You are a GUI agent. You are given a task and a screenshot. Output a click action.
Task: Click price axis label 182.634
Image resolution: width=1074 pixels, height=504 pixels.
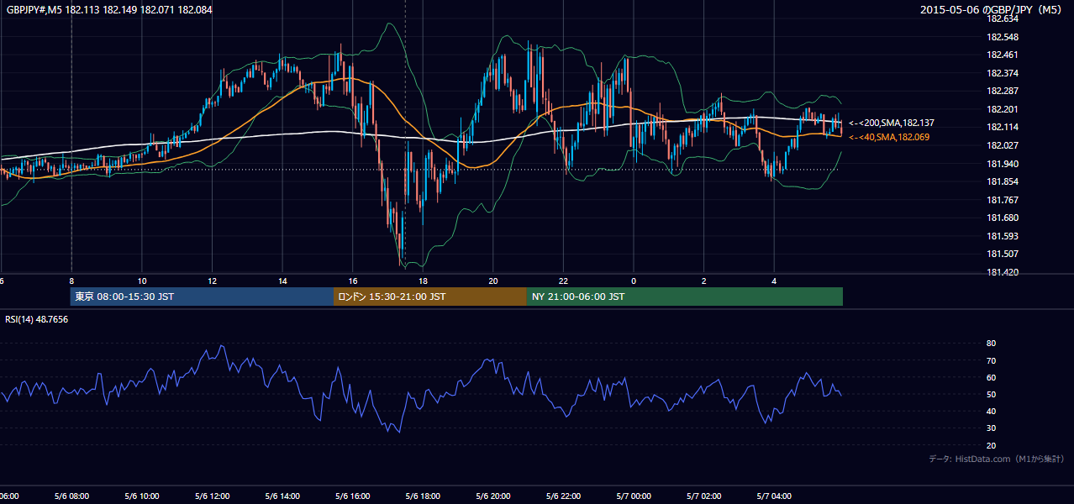pos(1001,18)
